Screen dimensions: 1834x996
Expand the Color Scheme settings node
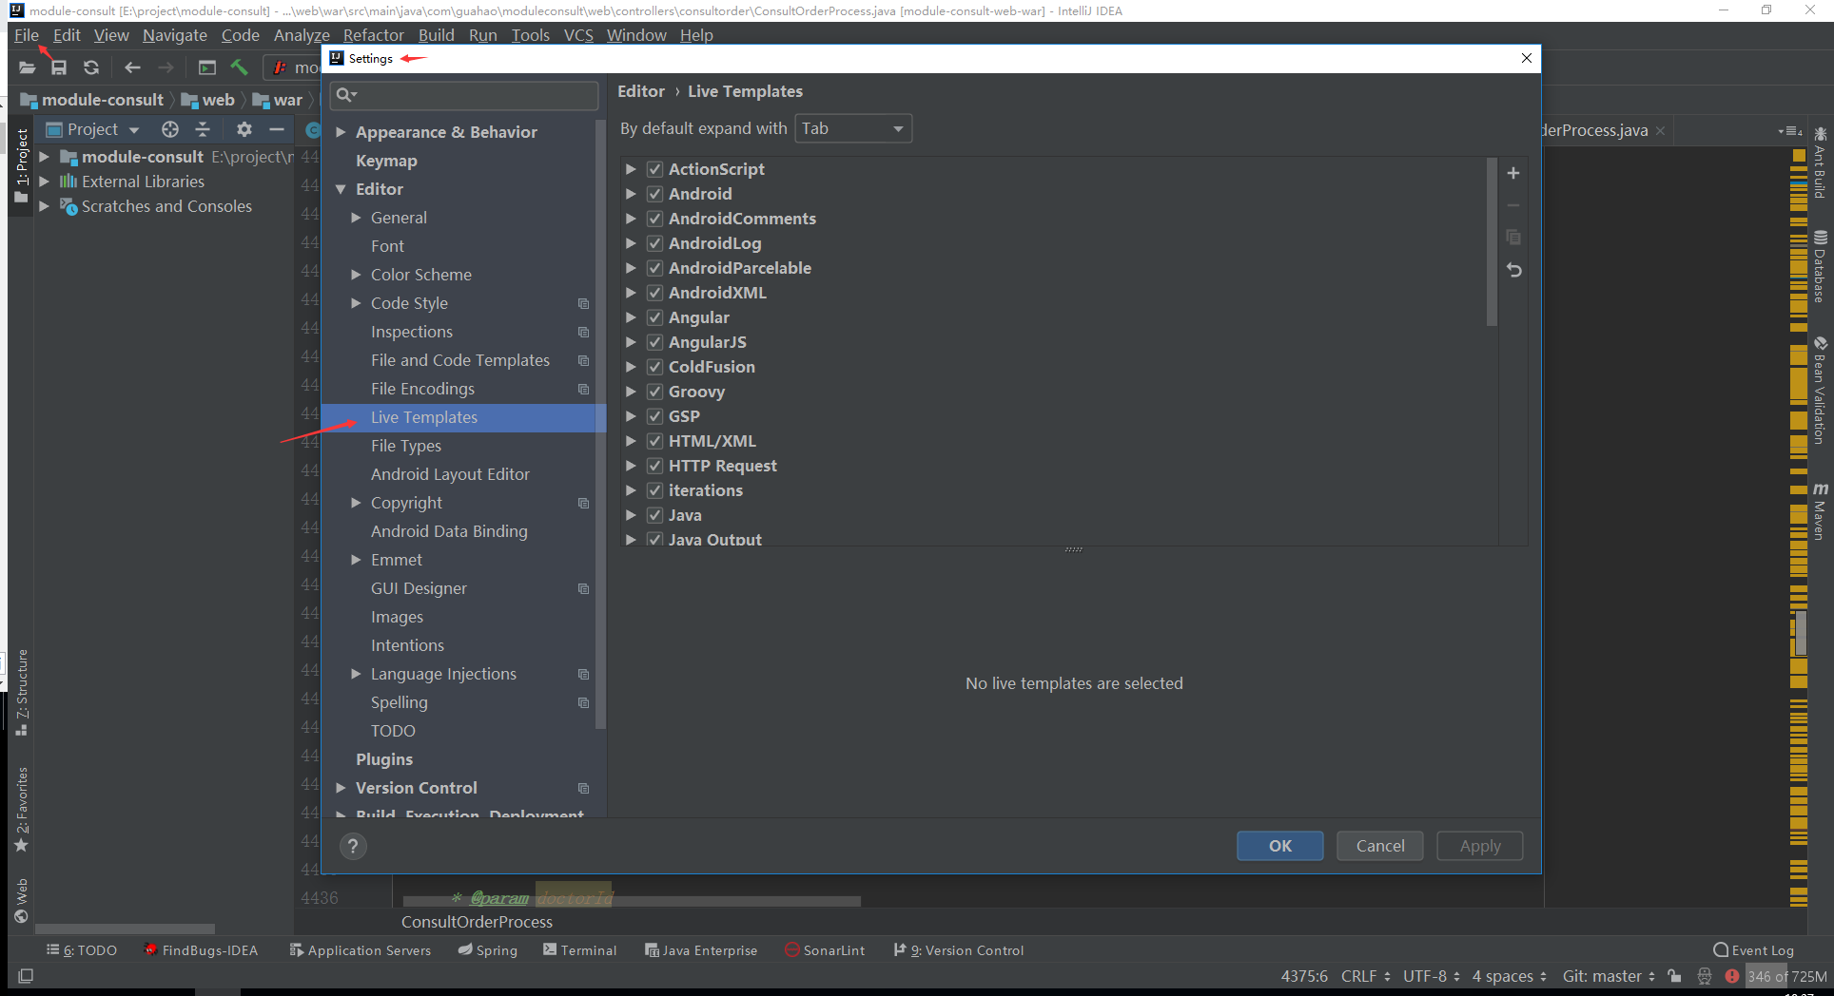[x=356, y=275]
